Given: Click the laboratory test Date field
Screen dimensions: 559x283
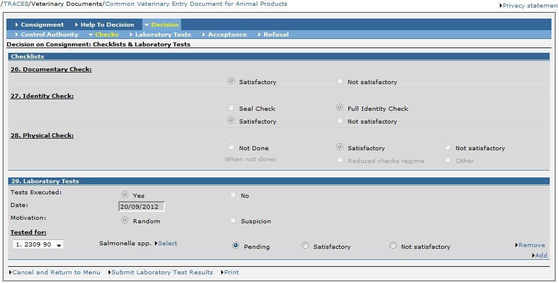Looking at the screenshot, I should tap(142, 206).
